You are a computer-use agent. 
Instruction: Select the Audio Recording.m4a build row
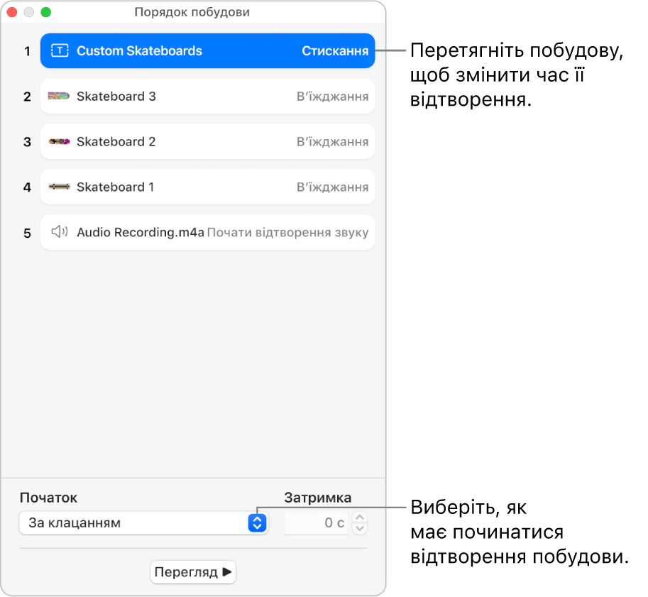click(207, 232)
